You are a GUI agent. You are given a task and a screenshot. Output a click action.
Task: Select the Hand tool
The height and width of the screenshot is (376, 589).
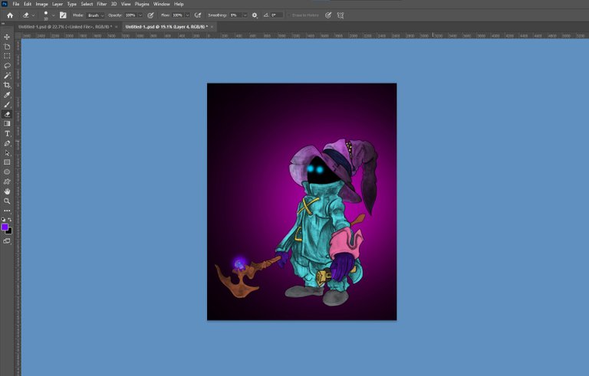7,191
